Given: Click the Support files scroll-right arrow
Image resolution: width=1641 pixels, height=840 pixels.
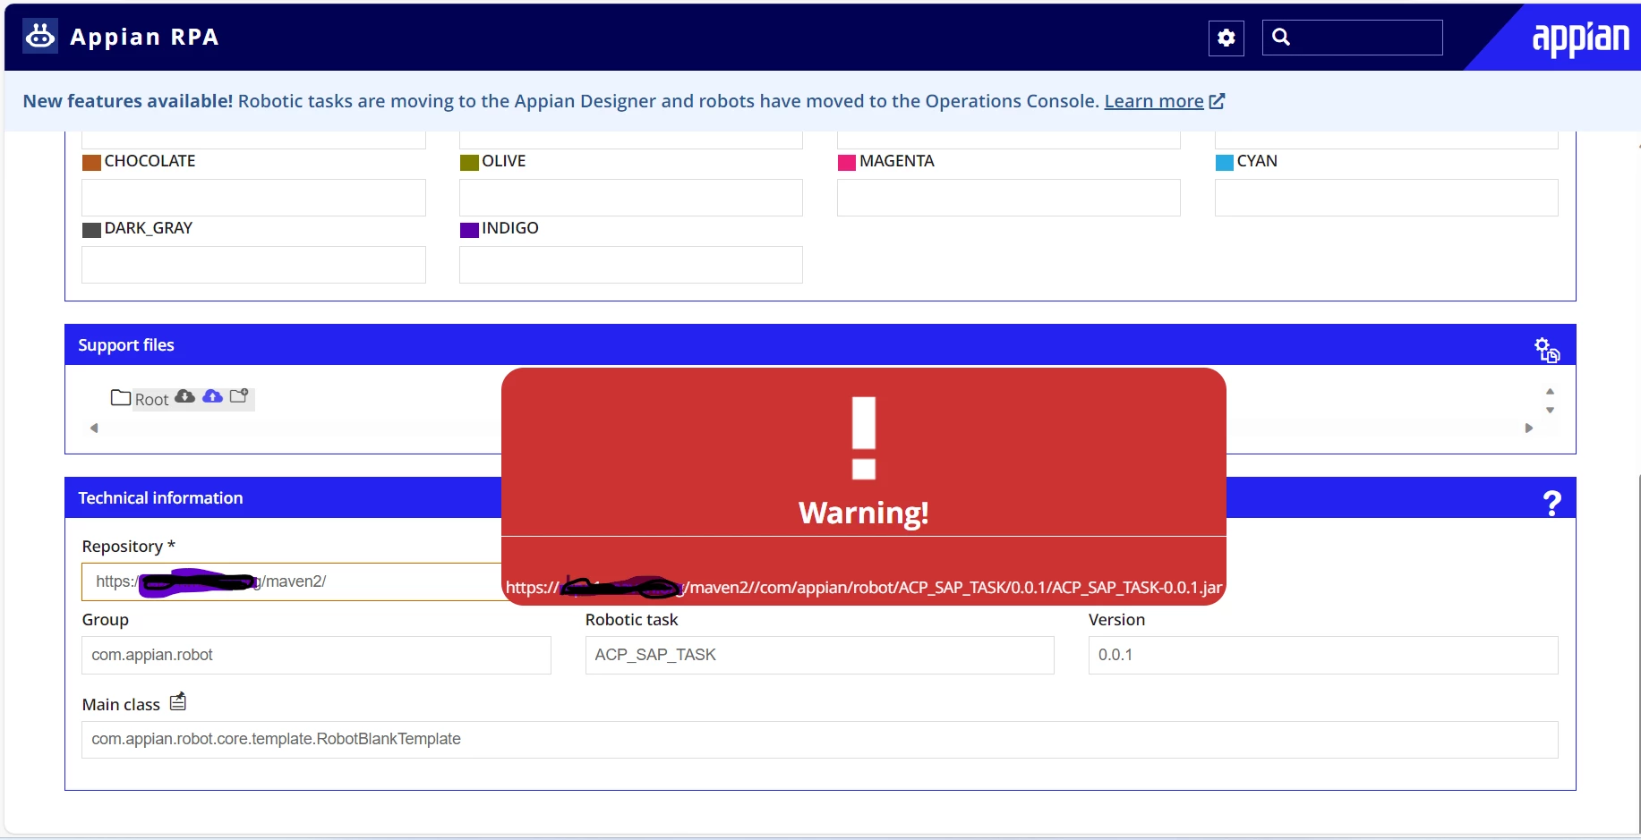Looking at the screenshot, I should [1529, 428].
